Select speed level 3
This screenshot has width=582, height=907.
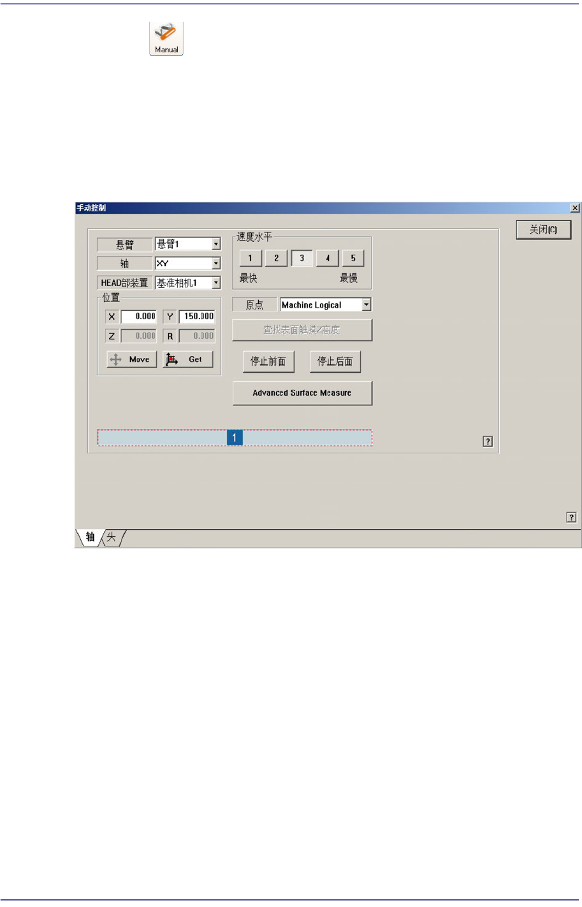coord(302,258)
